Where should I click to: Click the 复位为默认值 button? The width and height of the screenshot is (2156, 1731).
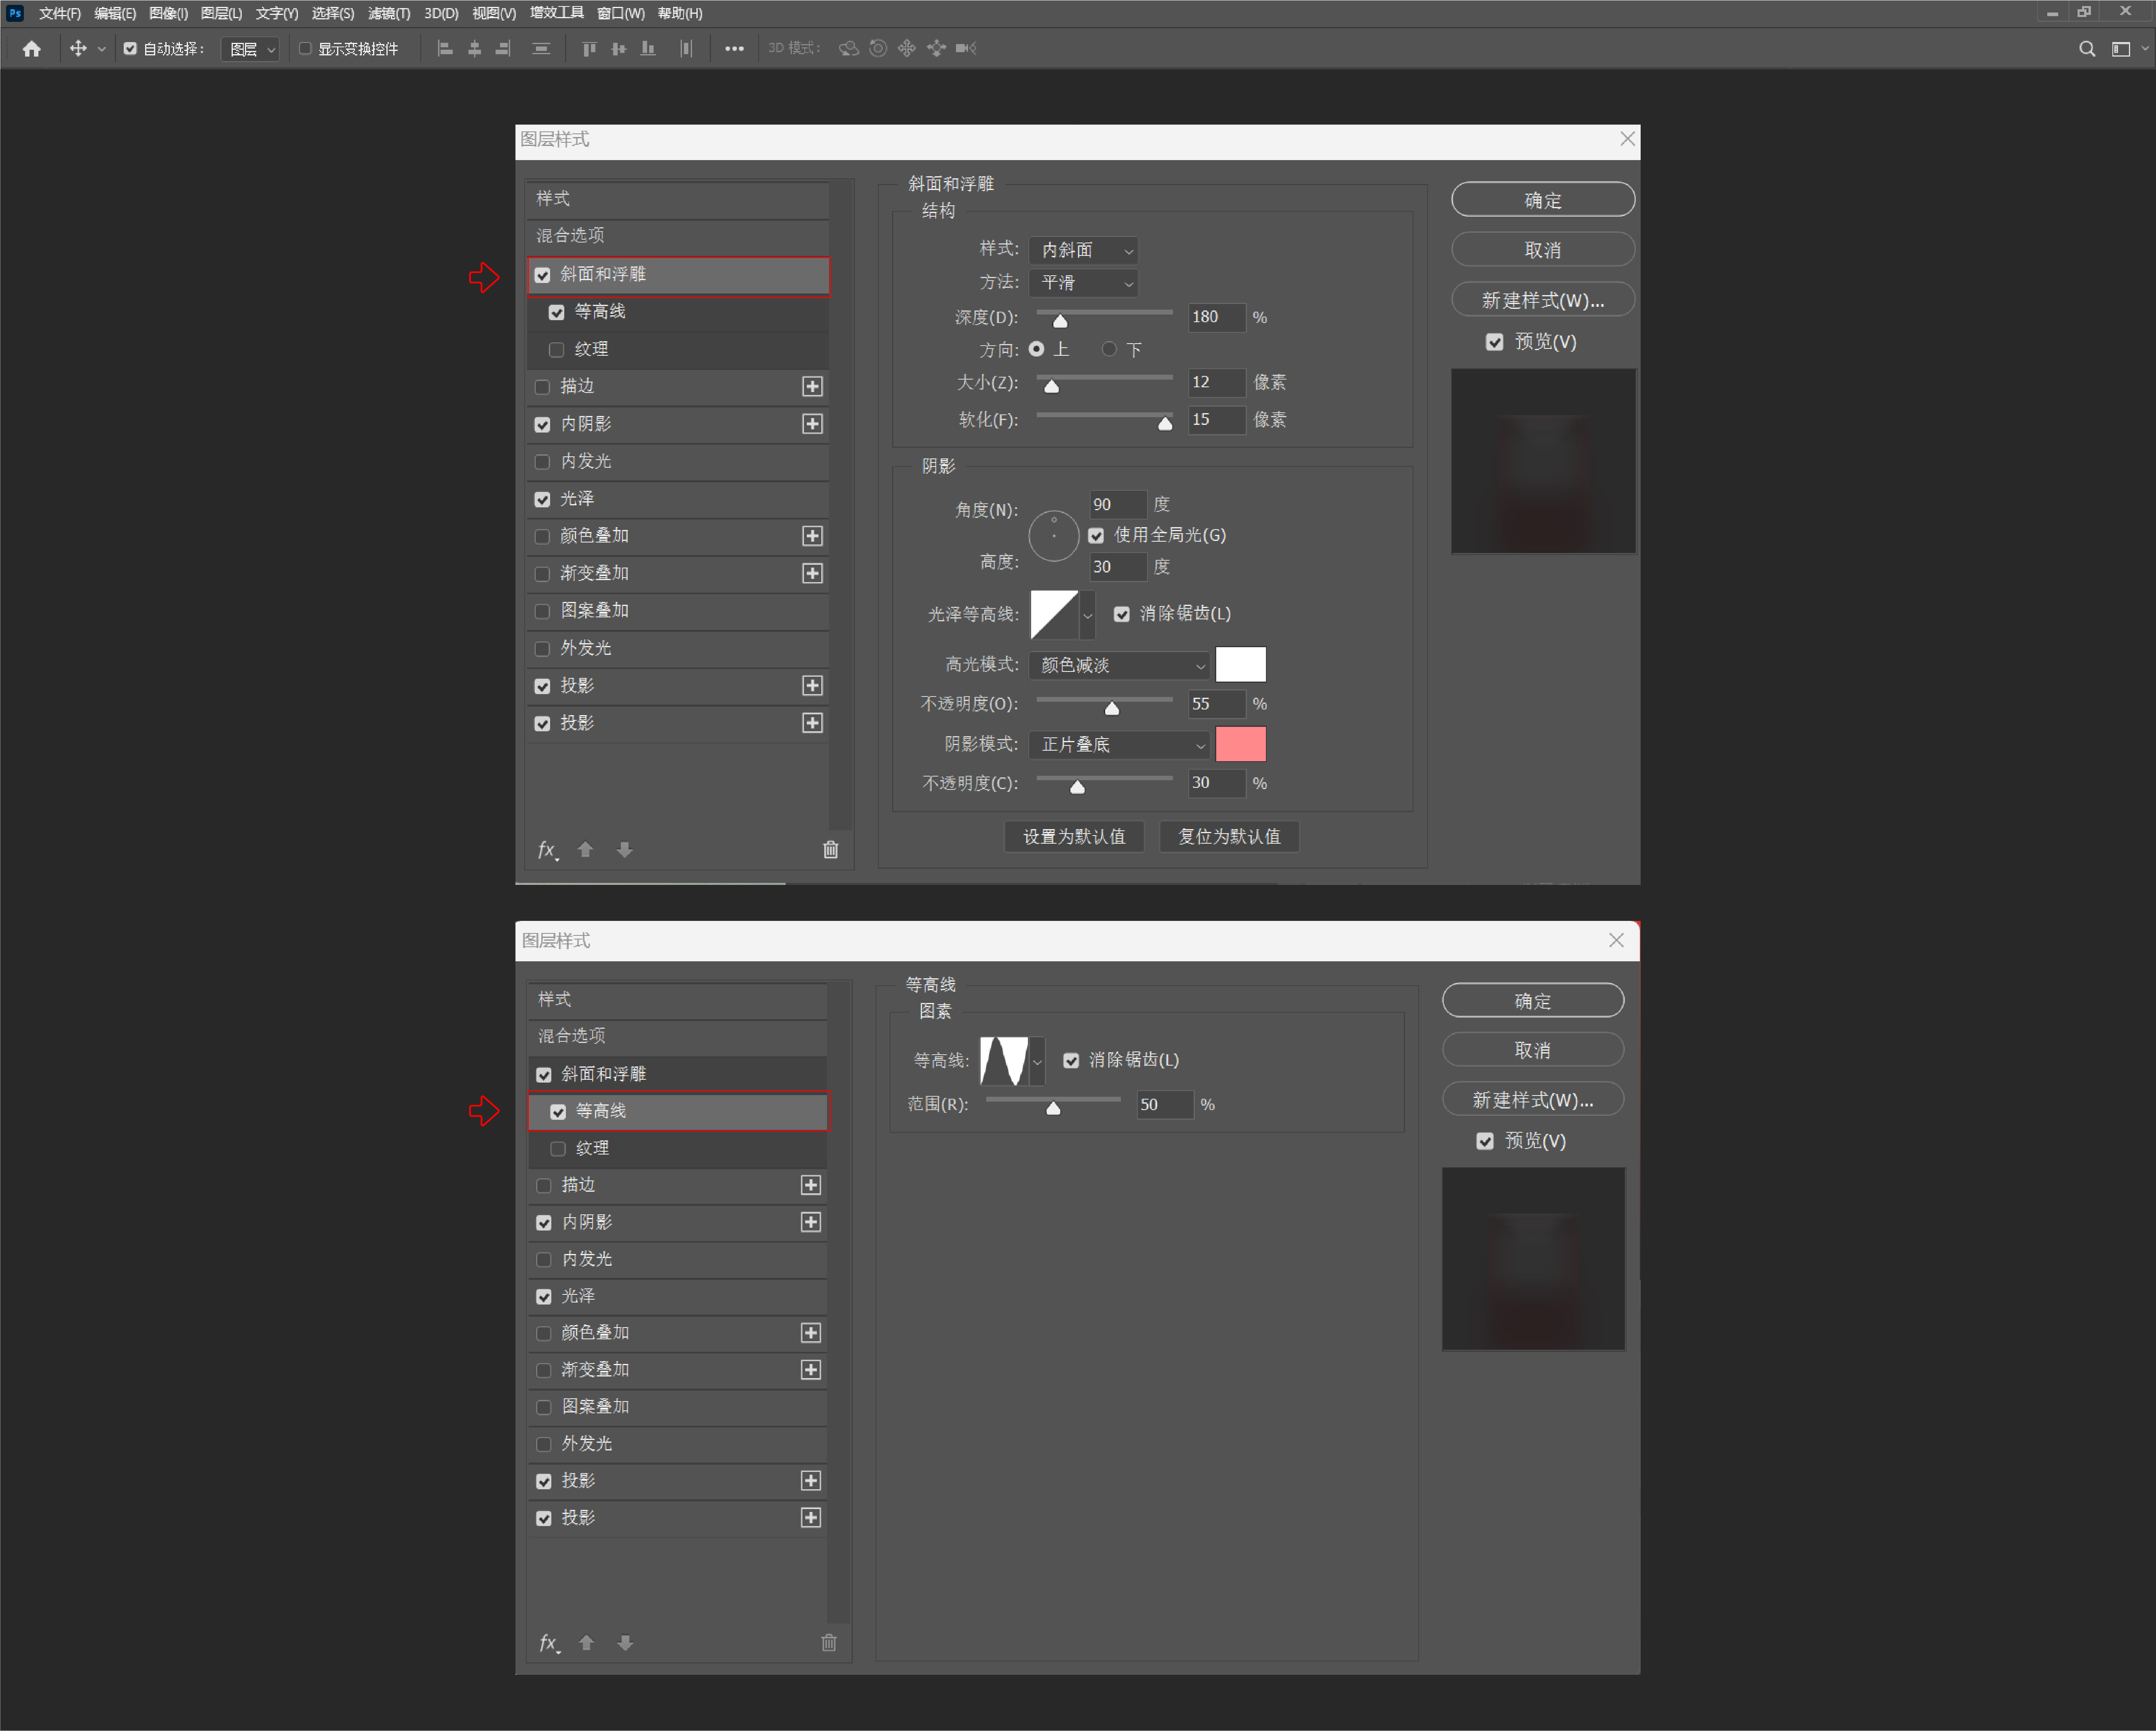click(1229, 837)
